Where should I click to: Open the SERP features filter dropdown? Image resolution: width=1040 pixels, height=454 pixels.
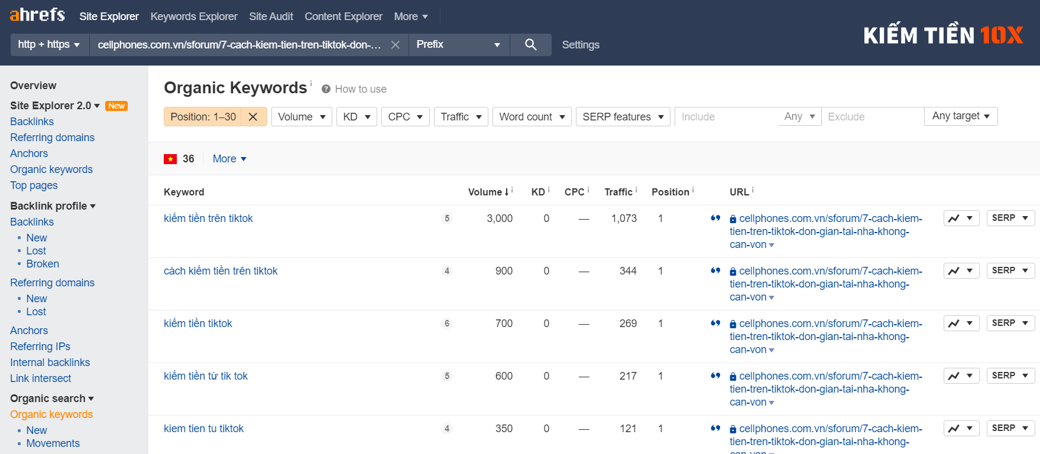point(623,117)
